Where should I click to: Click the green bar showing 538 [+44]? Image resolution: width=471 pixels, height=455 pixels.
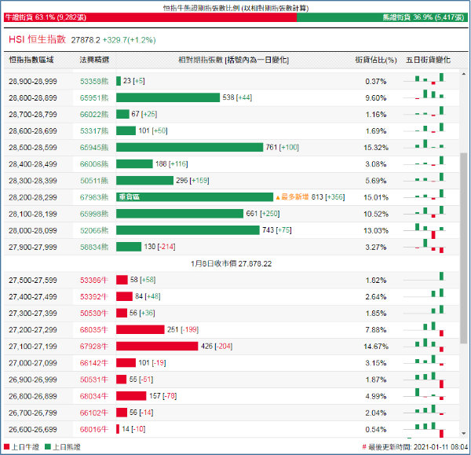coord(168,97)
